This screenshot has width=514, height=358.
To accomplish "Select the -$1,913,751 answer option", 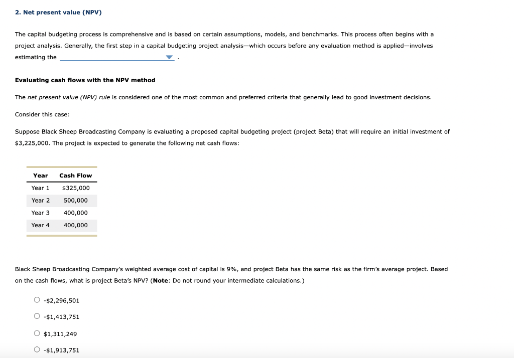I will [37, 349].
